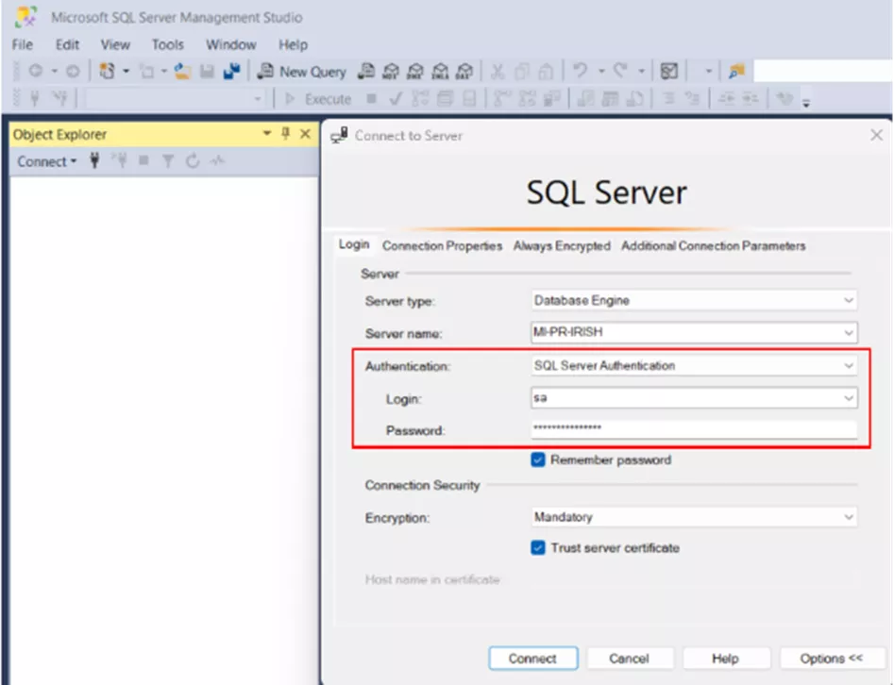
Task: Switch to the Login tab
Action: tap(354, 245)
